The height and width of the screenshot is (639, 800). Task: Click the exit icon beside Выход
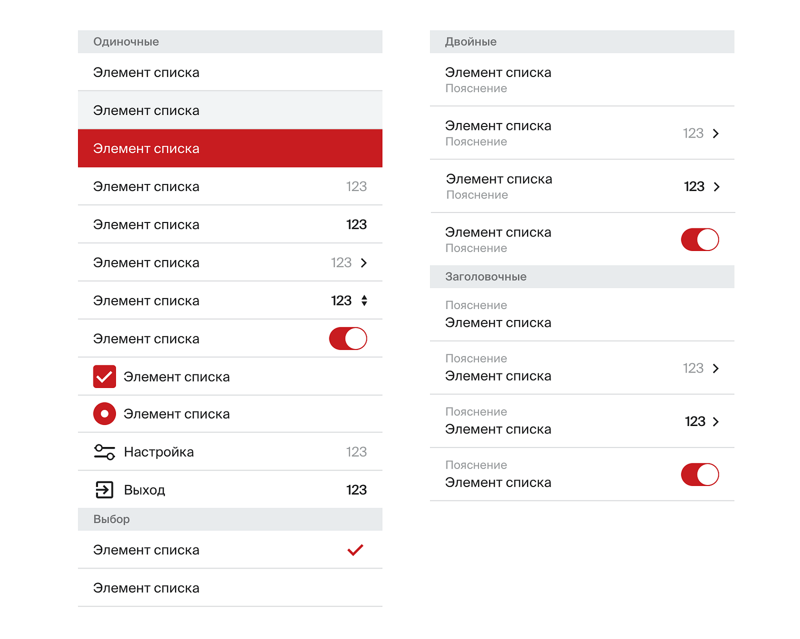104,490
